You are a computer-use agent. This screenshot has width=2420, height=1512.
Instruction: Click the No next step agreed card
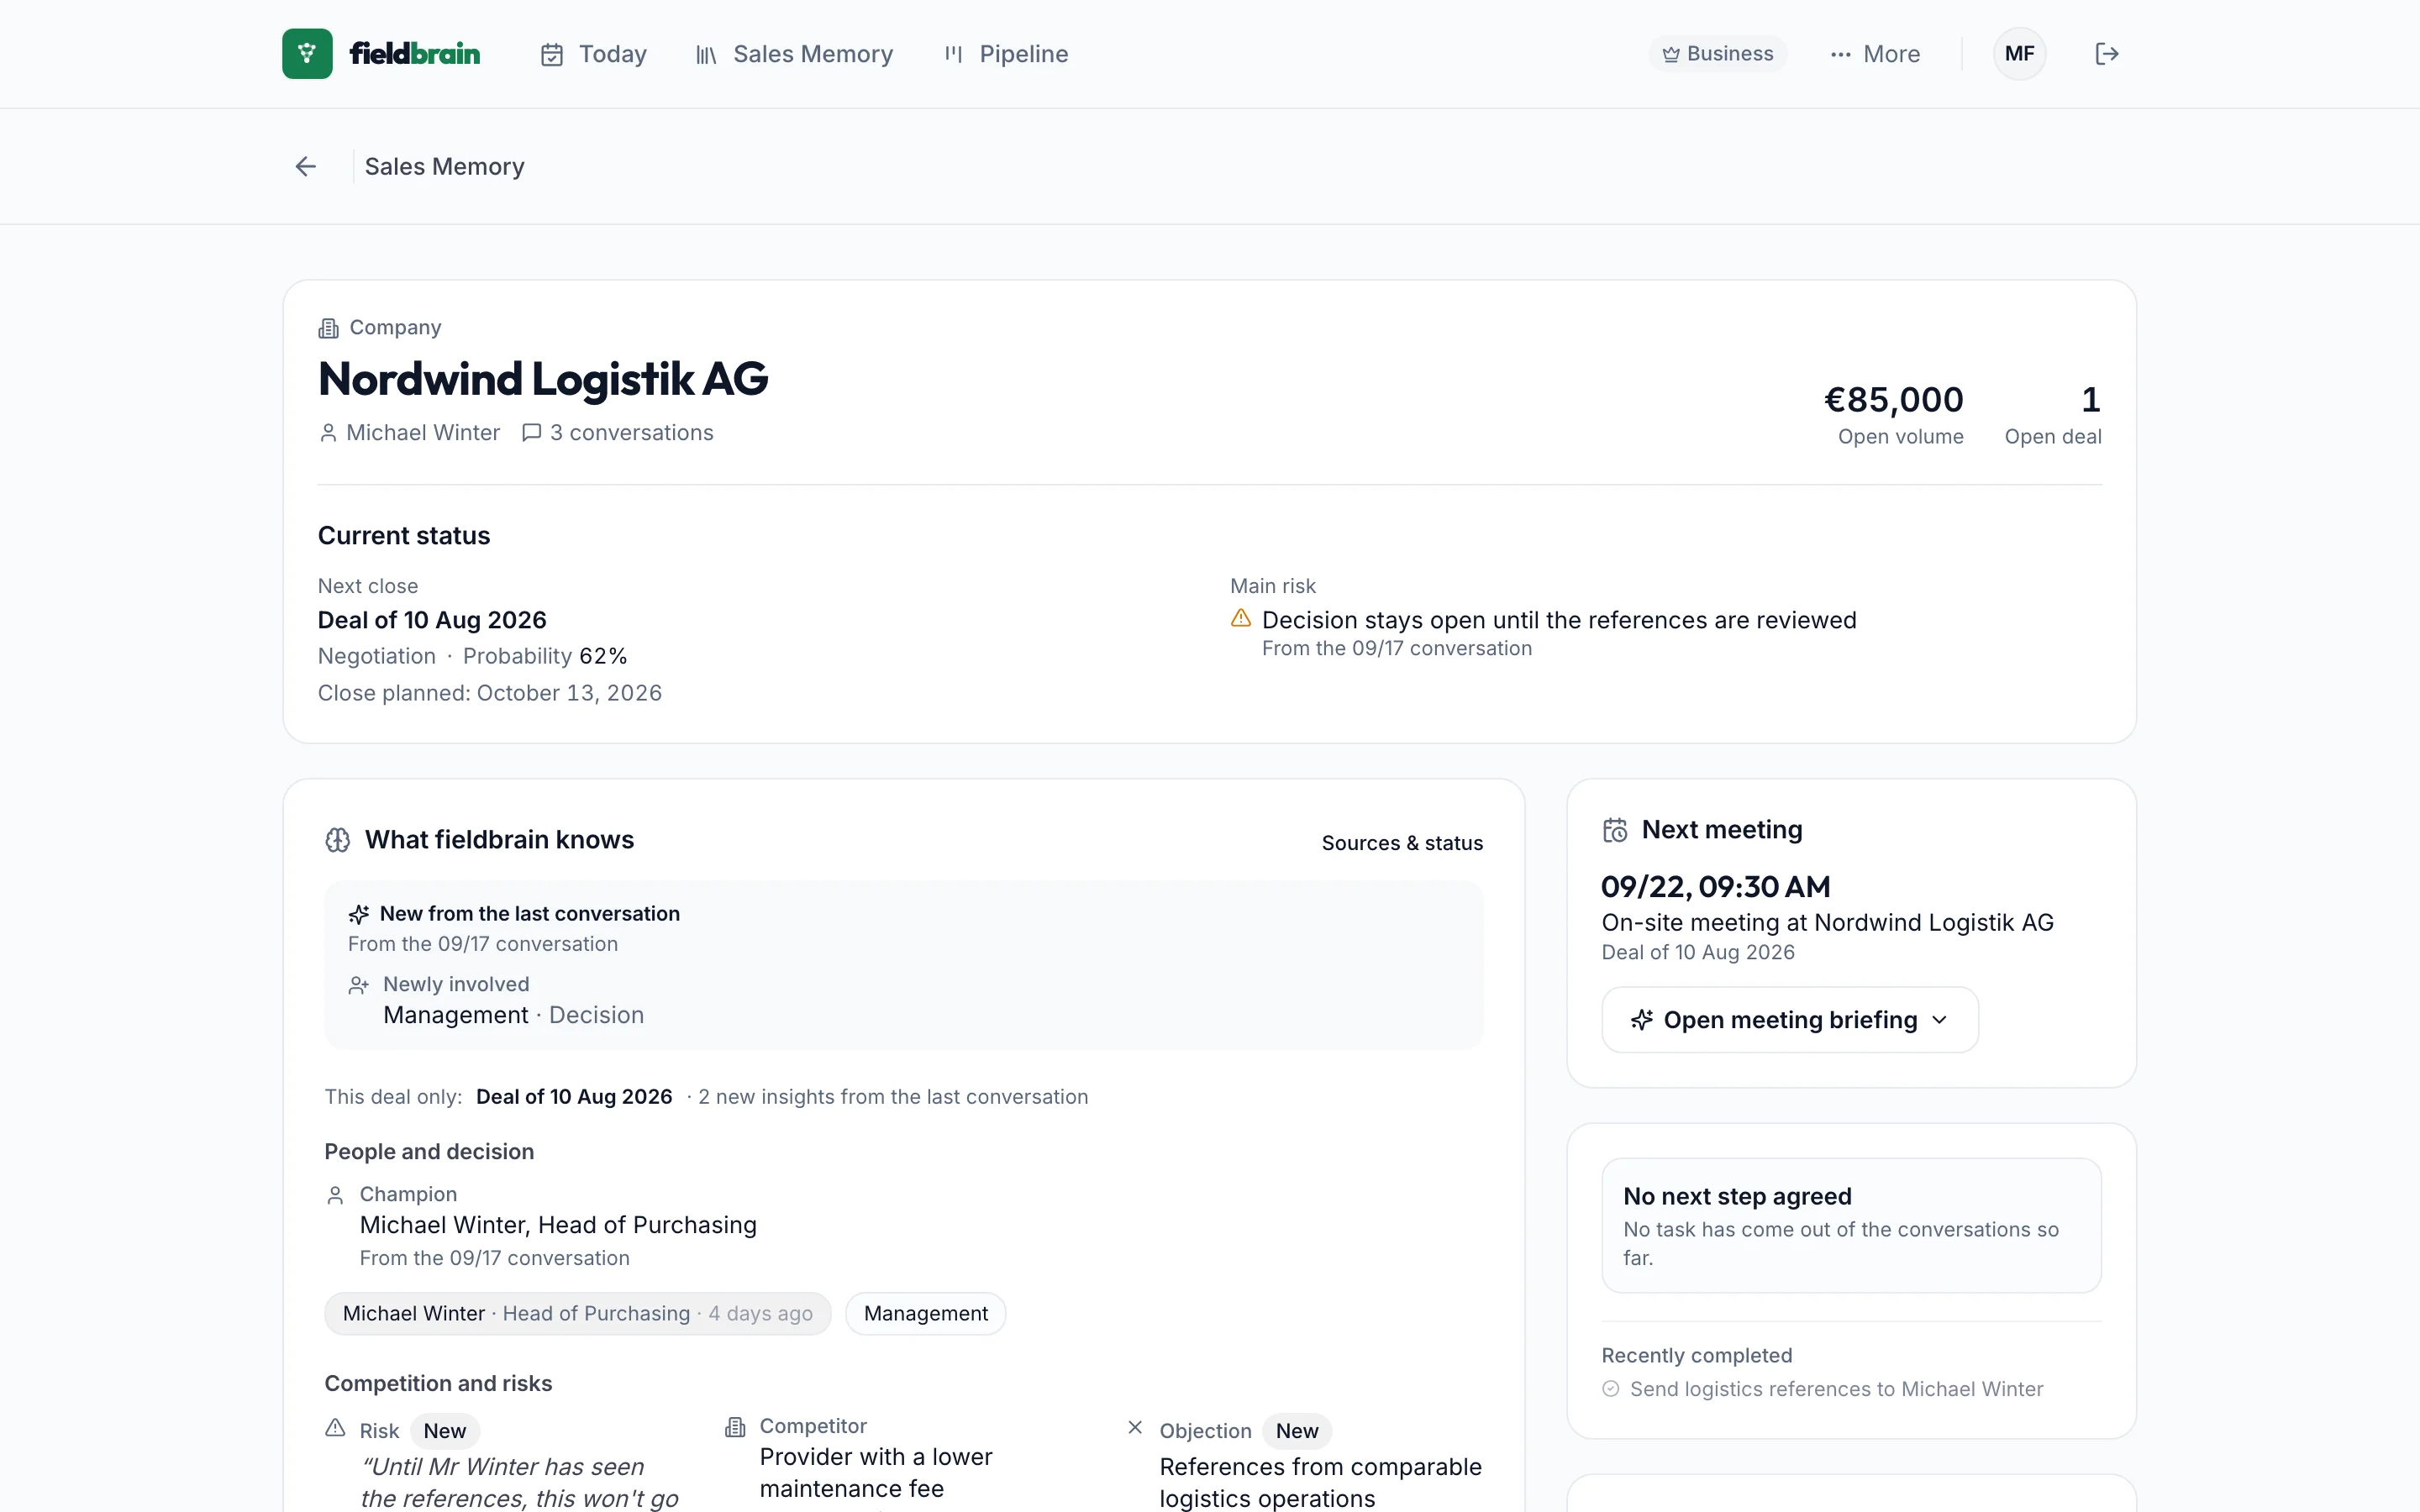tap(1852, 1226)
